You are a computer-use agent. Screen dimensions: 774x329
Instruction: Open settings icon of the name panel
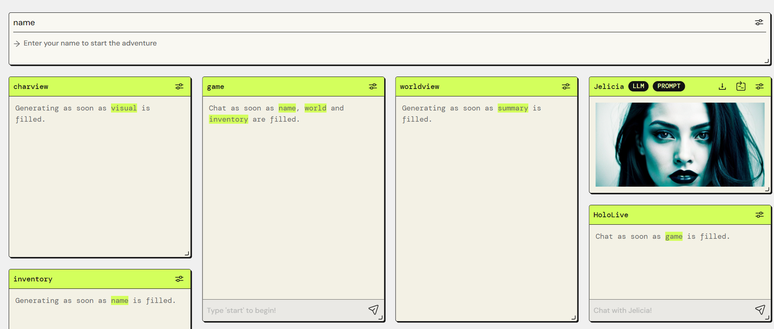[x=759, y=22]
